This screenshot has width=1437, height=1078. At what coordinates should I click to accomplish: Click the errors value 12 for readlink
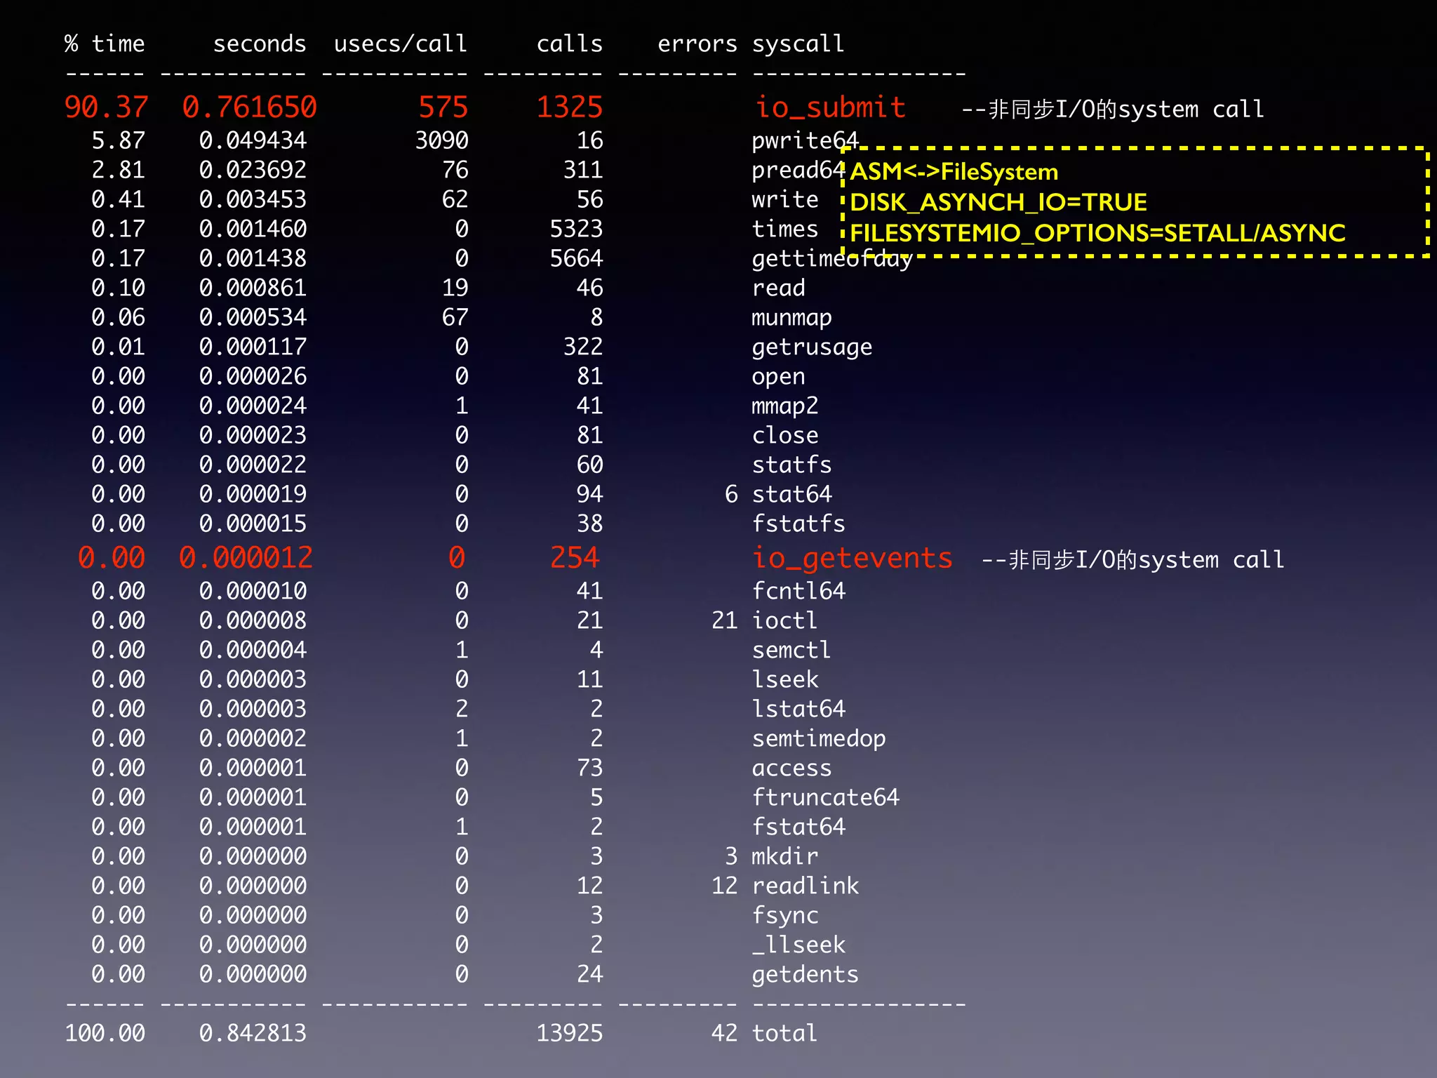724,886
